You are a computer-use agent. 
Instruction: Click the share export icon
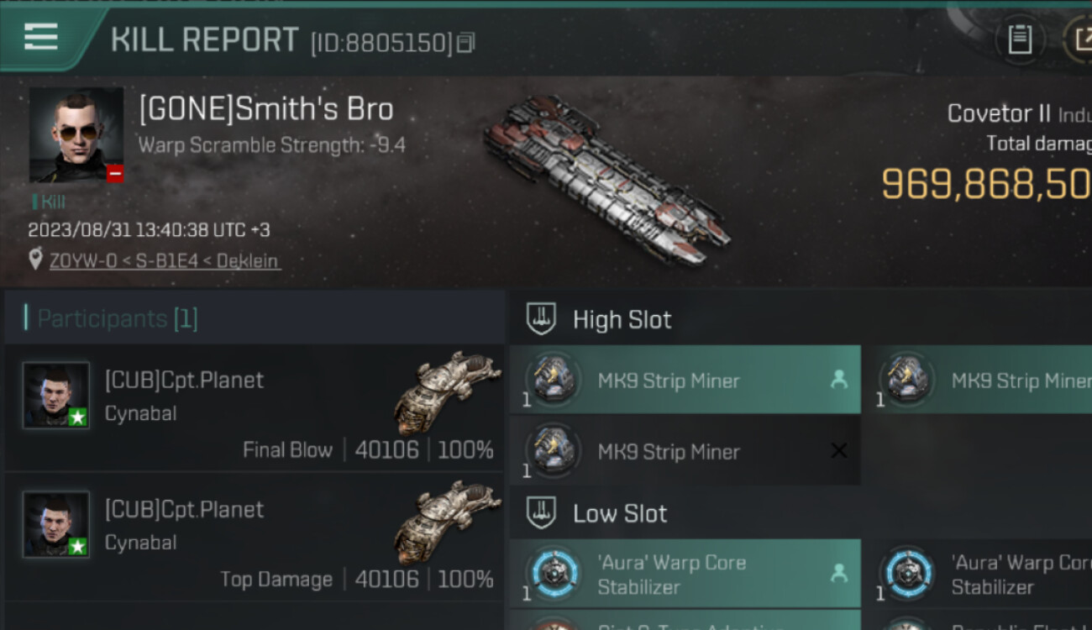[x=1079, y=39]
